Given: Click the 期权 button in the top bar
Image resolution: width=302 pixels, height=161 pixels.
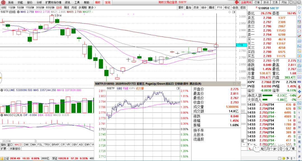Looking at the screenshot, I should point(98,3).
